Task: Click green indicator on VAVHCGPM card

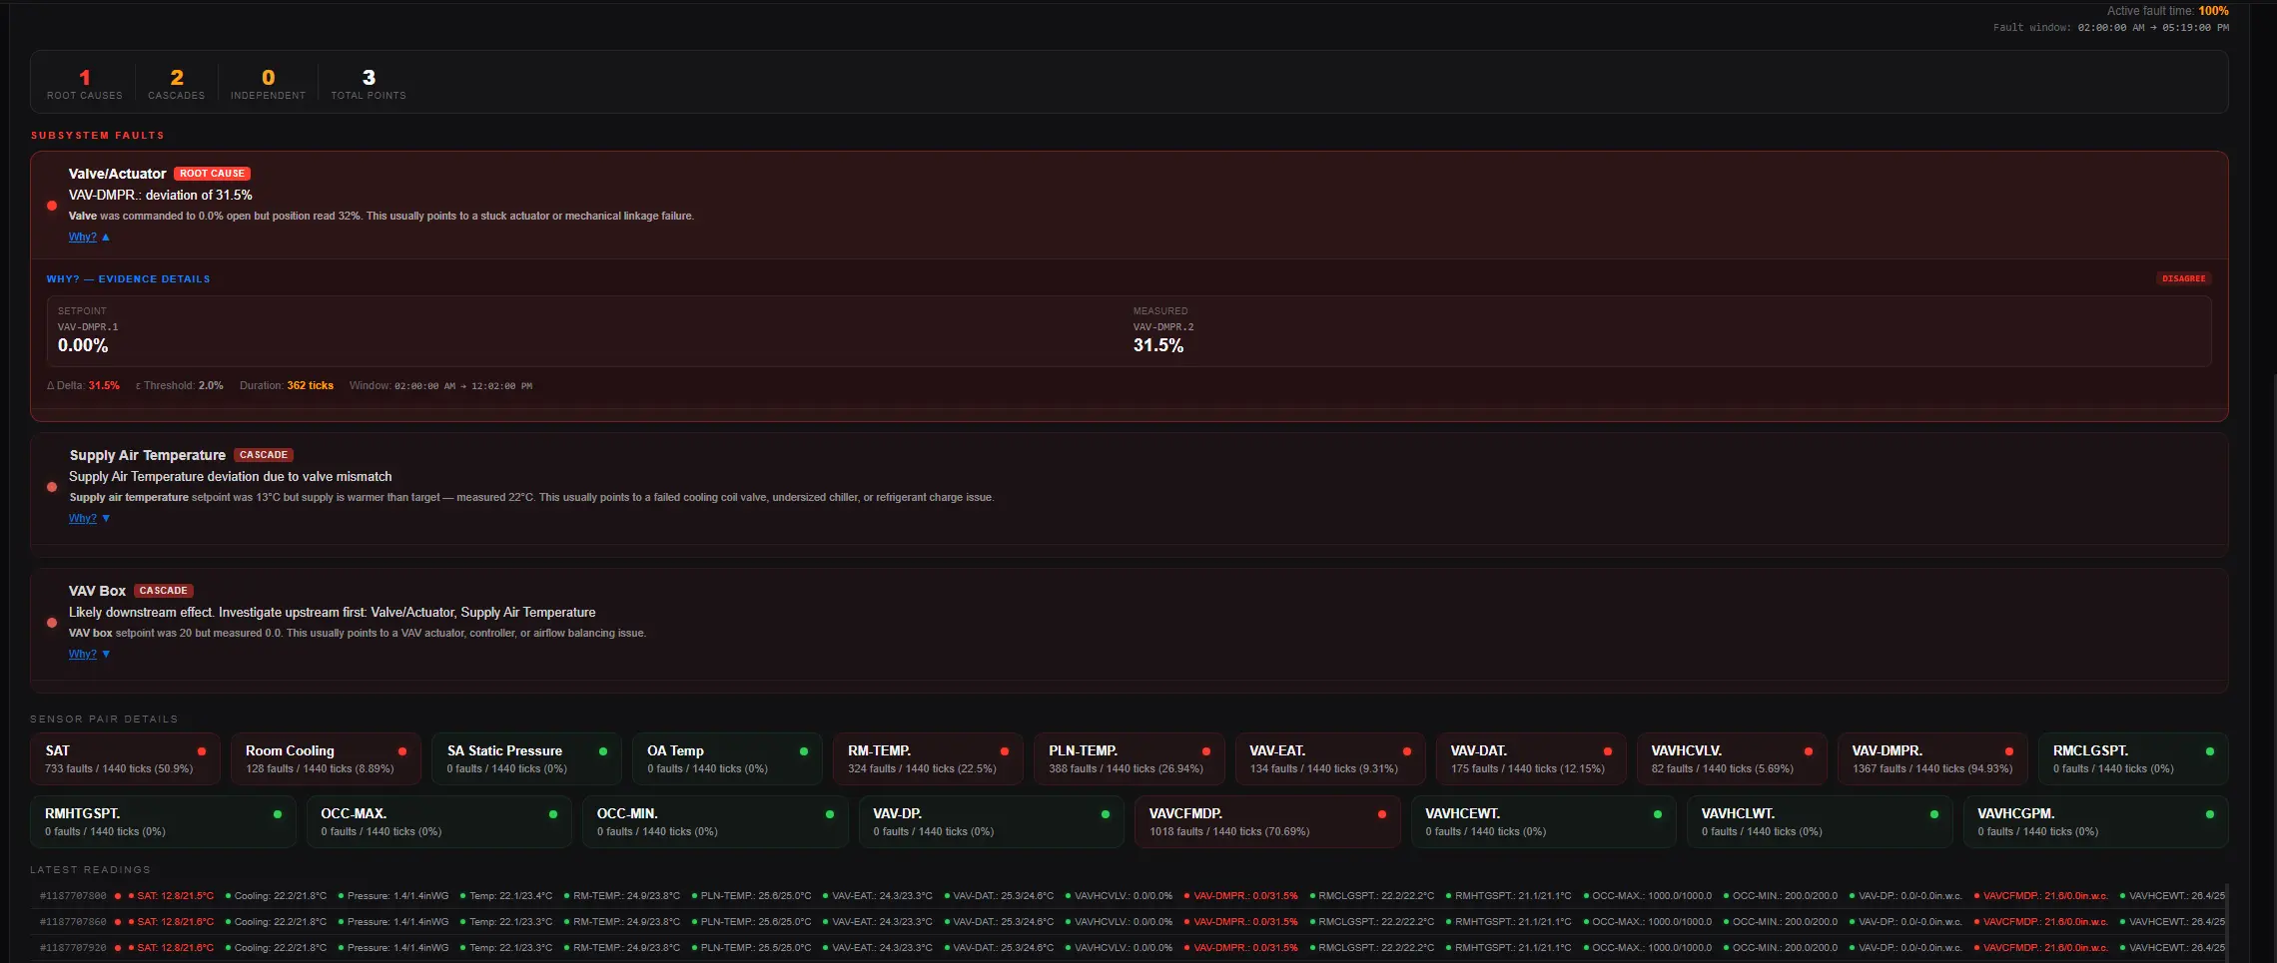Action: pyautogui.click(x=2210, y=814)
